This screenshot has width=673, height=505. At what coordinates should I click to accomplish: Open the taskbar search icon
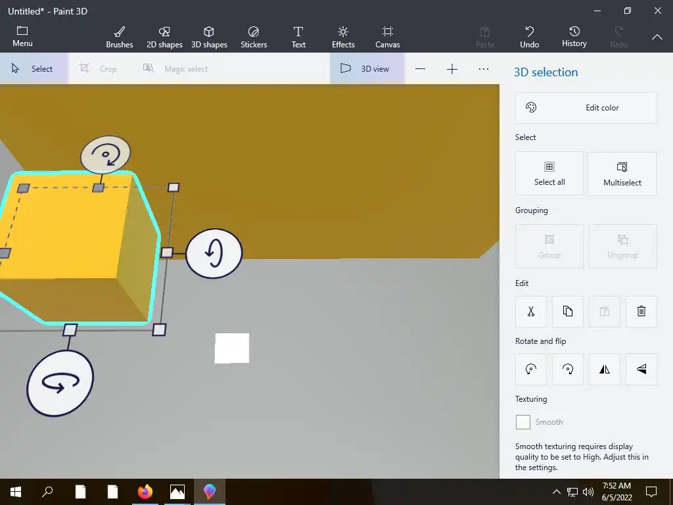[x=47, y=492]
